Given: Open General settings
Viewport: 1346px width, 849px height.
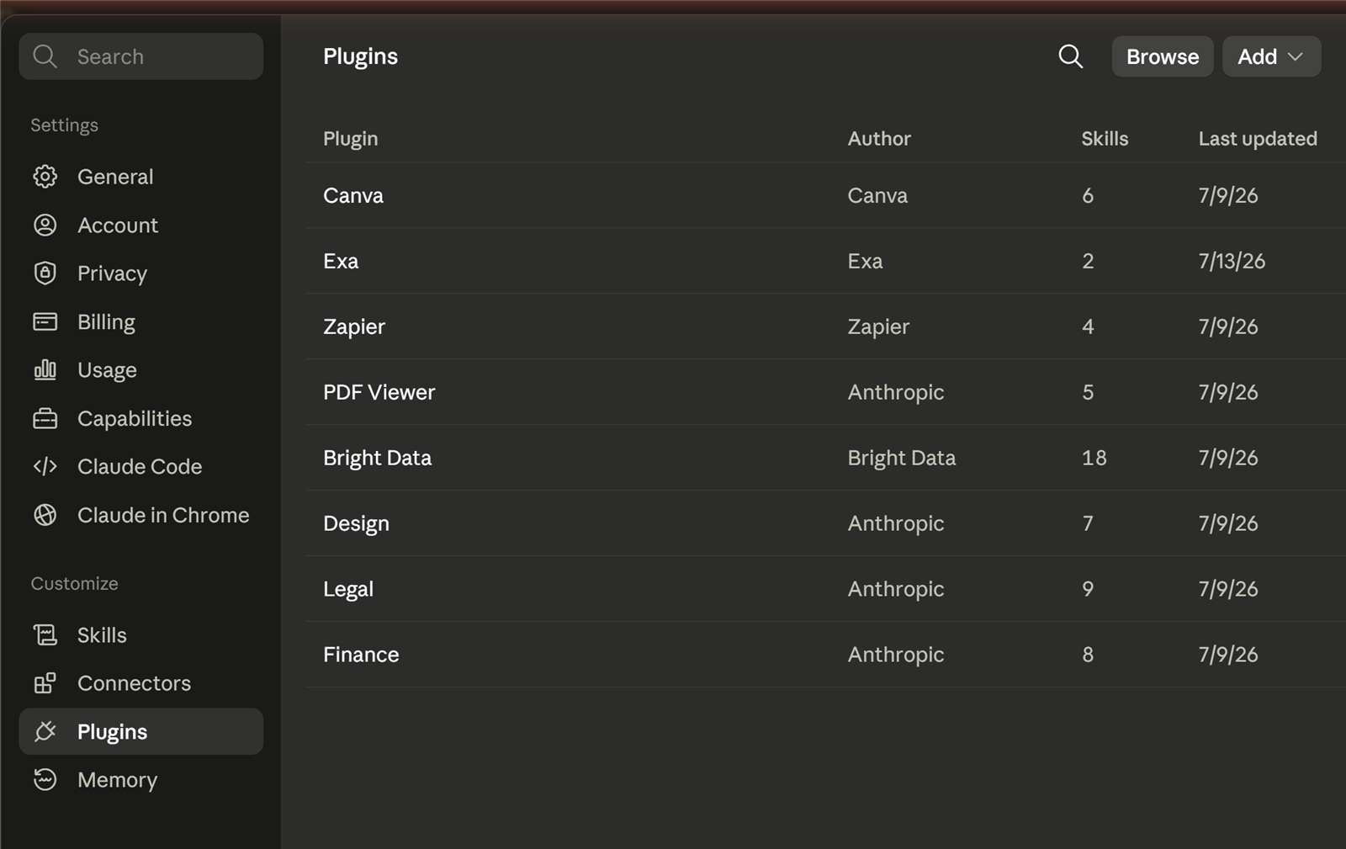Looking at the screenshot, I should click(141, 177).
